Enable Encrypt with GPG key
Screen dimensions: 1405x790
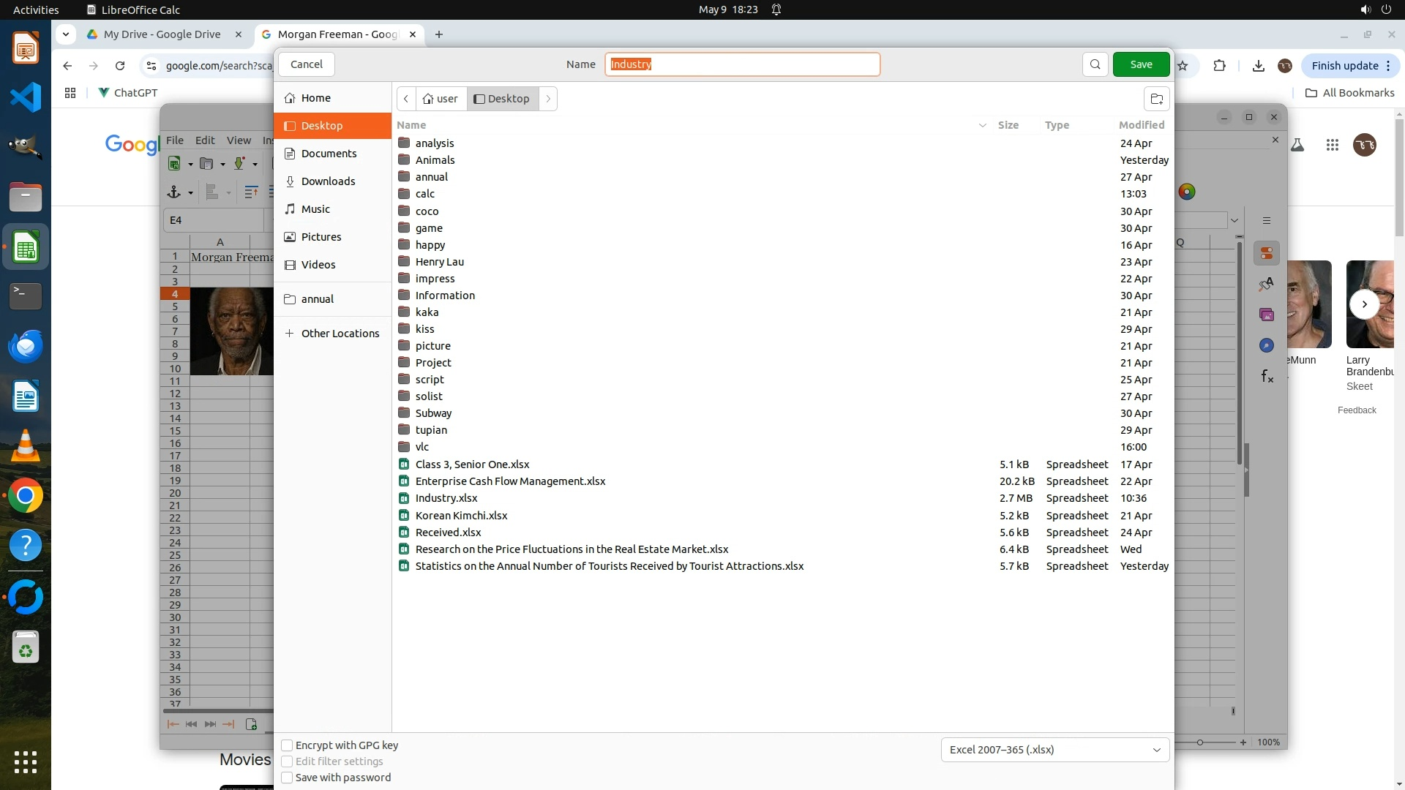(287, 745)
